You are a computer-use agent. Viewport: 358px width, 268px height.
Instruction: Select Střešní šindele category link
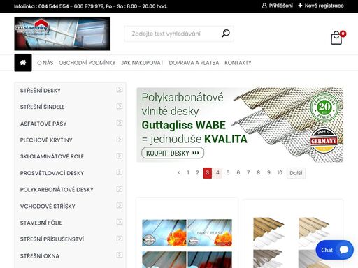(43, 107)
